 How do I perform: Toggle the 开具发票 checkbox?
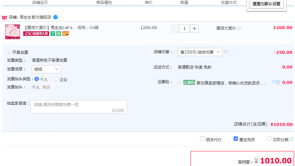(9, 52)
